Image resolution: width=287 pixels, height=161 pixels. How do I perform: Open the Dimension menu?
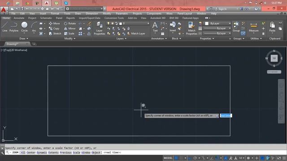click(x=92, y=14)
